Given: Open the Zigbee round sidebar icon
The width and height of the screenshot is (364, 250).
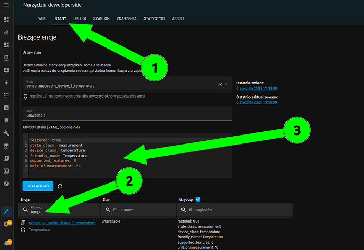Looking at the screenshot, I should (x=6, y=184).
